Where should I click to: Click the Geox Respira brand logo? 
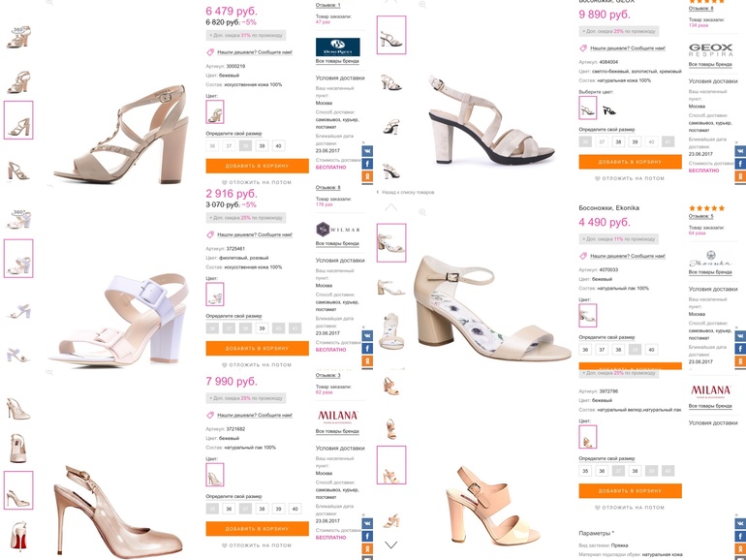[x=710, y=51]
